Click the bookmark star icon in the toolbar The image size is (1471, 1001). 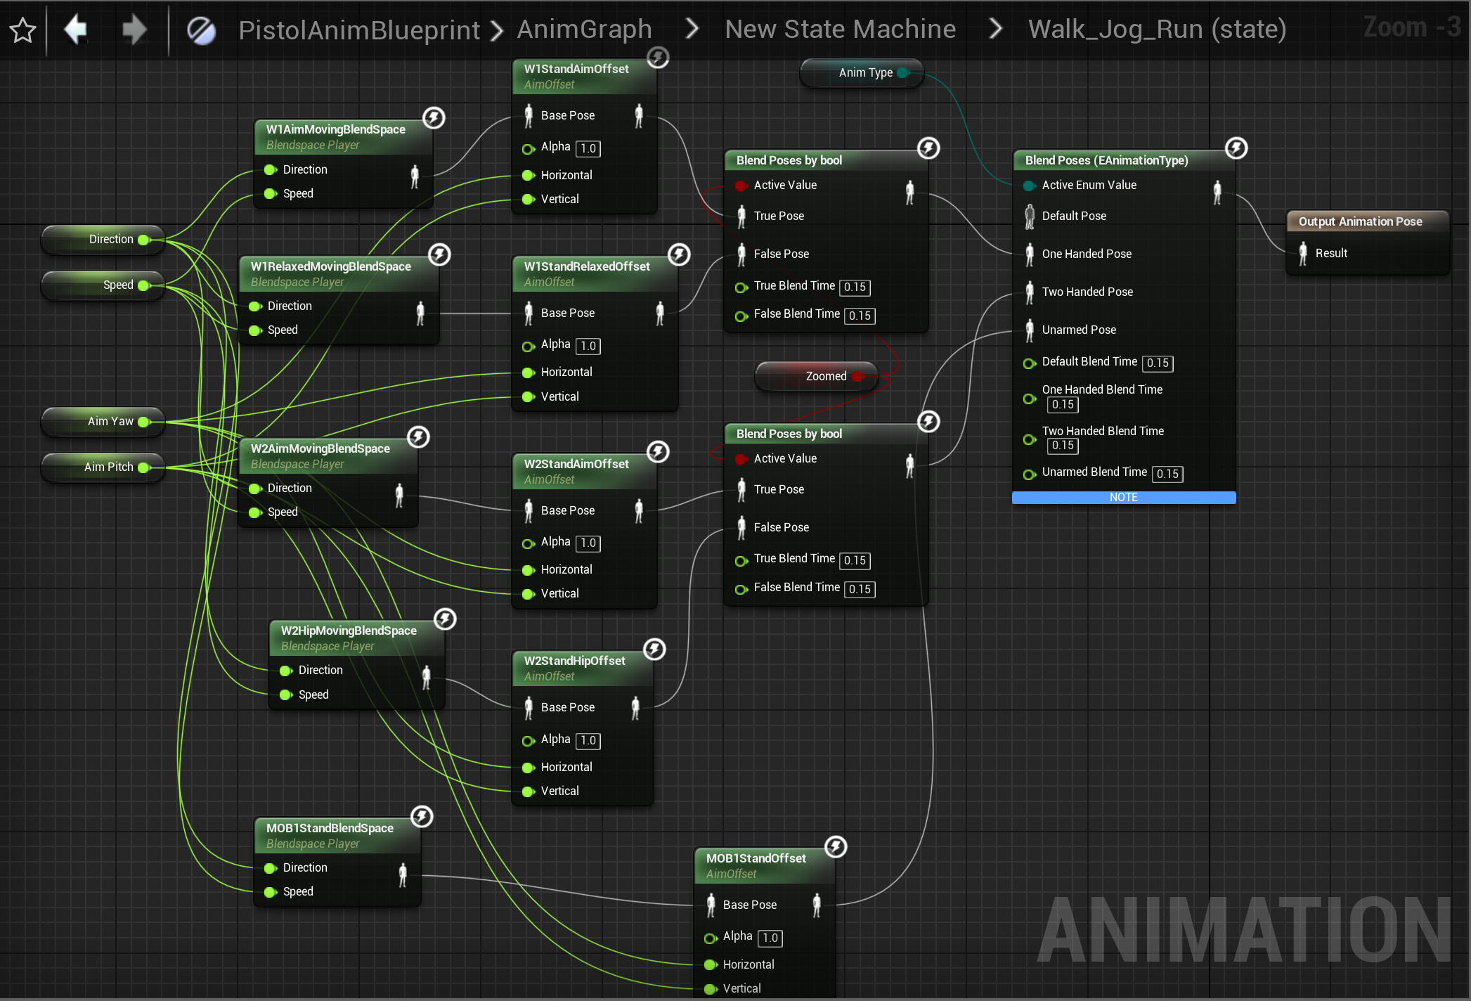point(22,30)
